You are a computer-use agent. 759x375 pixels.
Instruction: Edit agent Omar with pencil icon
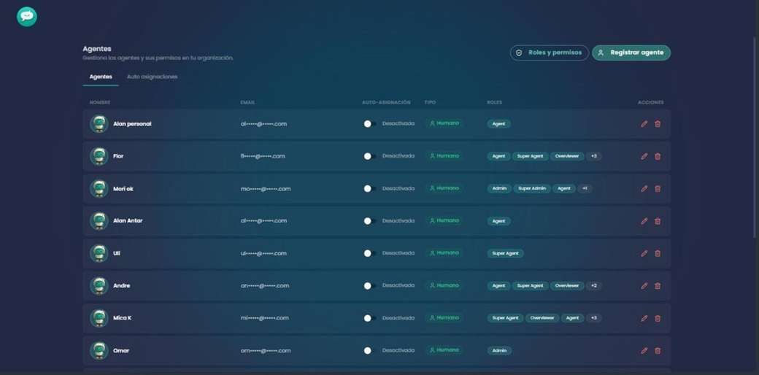(x=644, y=351)
